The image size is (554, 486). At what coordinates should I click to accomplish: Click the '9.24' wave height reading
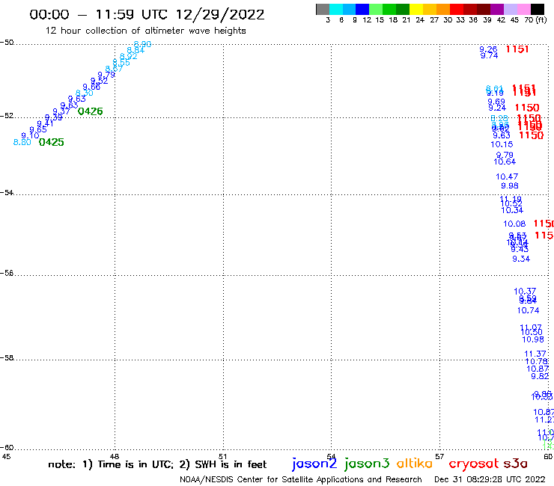(497, 108)
